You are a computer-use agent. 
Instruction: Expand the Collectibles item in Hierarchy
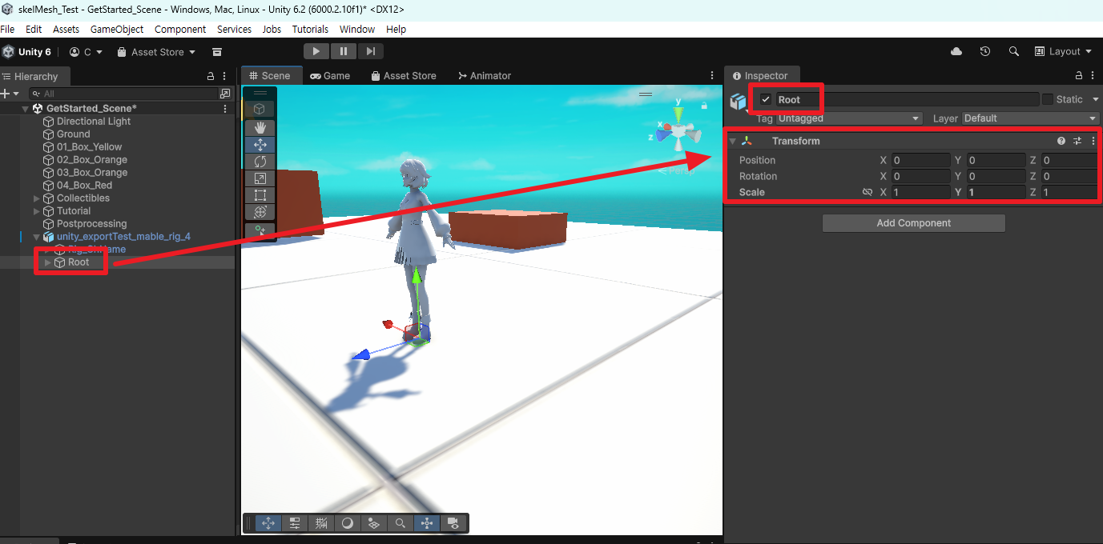[37, 198]
